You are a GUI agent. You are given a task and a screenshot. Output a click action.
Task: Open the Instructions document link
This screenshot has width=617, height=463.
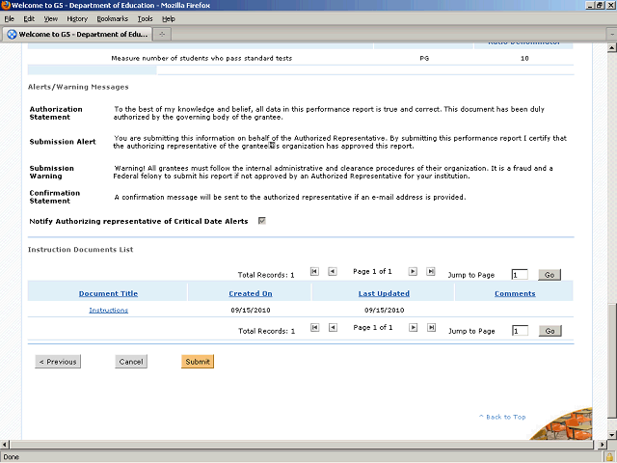[109, 311]
